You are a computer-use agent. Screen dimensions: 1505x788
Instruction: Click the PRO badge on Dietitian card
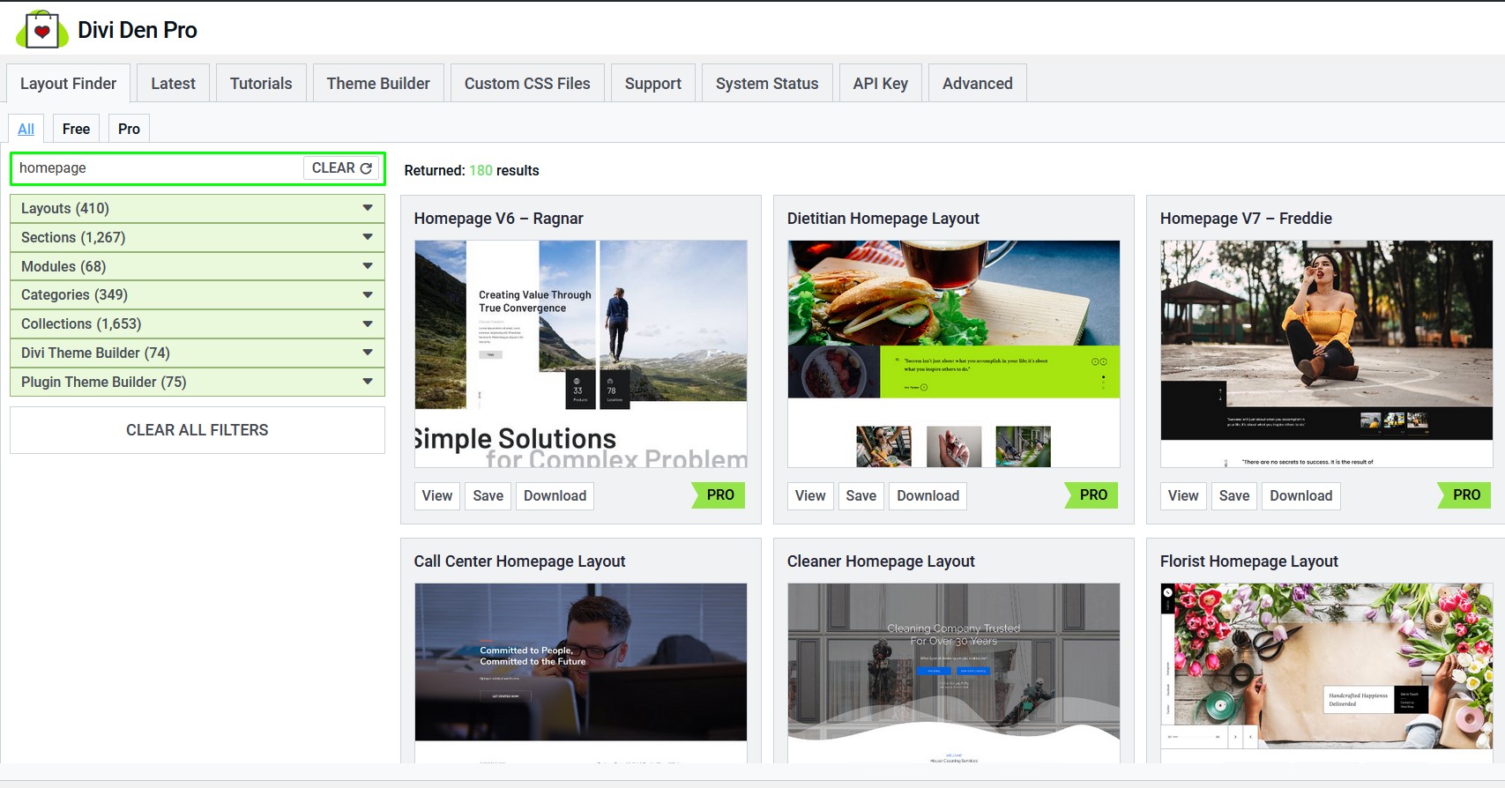pyautogui.click(x=1092, y=495)
